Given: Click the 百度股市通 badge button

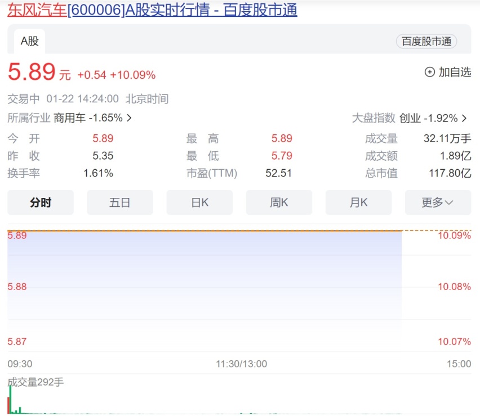Looking at the screenshot, I should click(426, 41).
